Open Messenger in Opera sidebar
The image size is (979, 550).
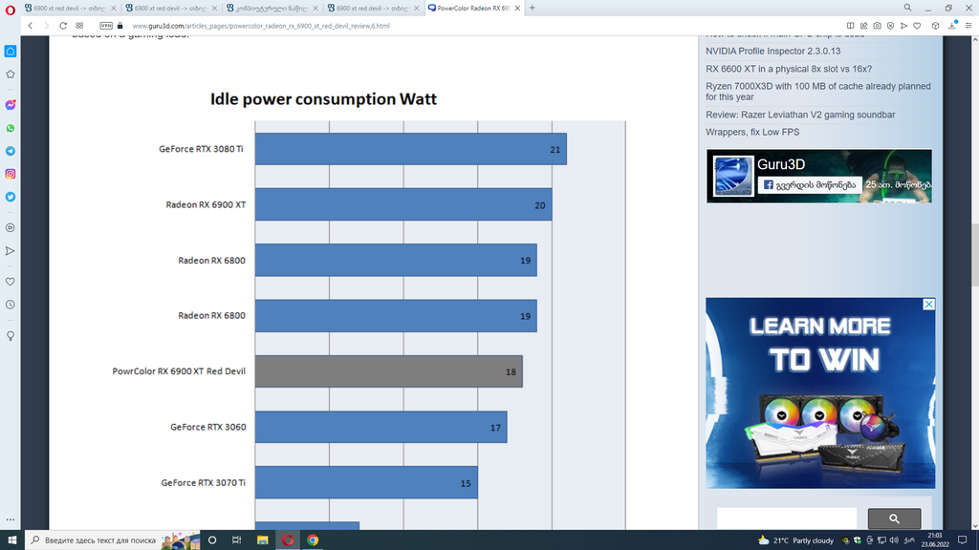click(10, 105)
